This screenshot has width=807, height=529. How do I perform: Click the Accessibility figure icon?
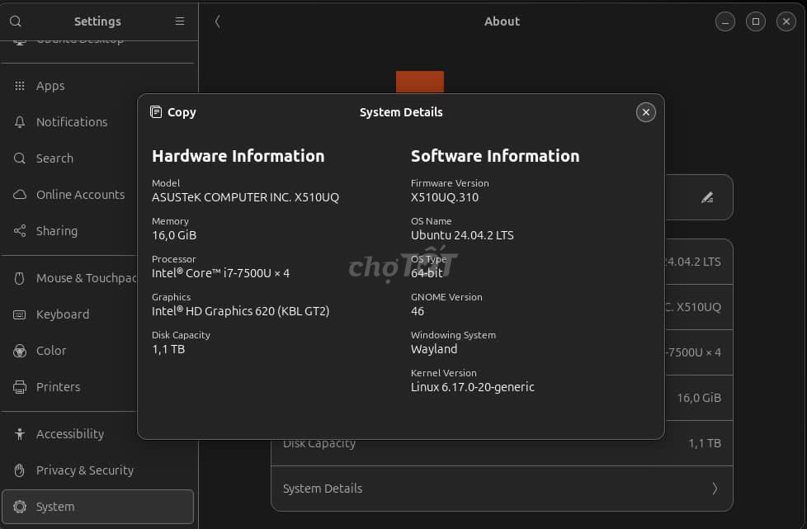20,434
